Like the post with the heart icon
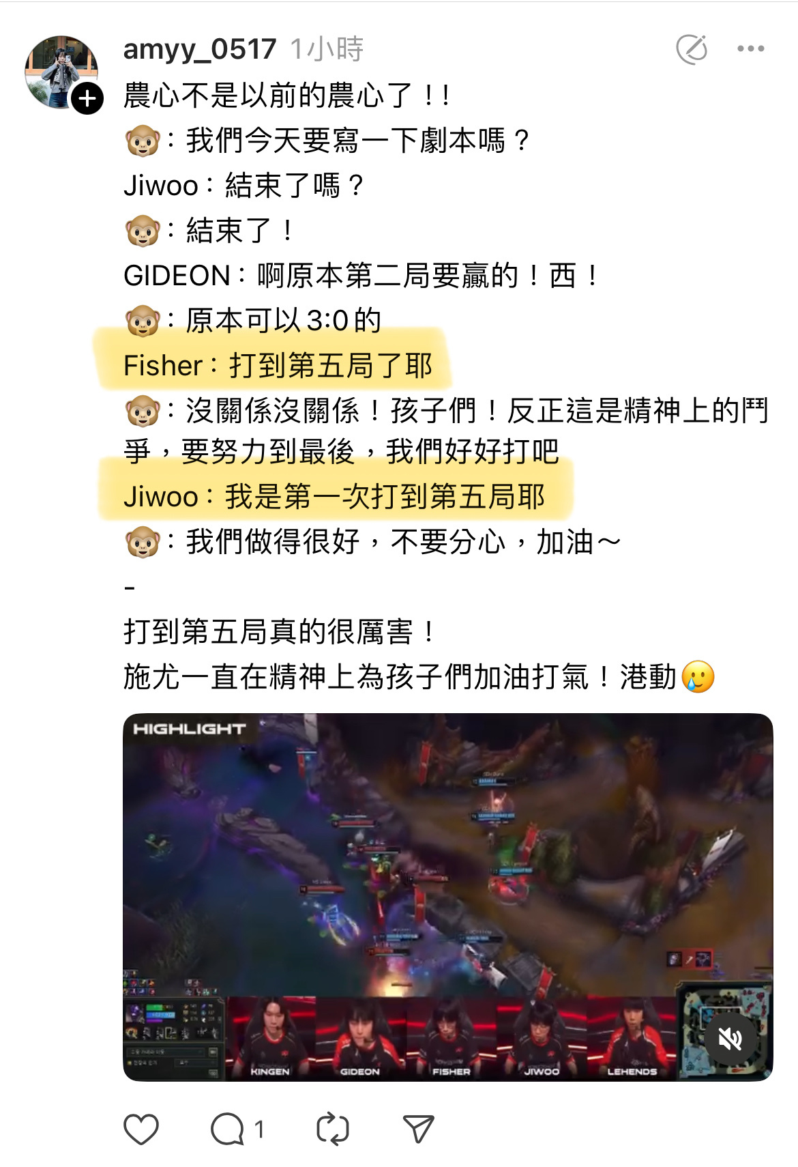 coord(141,1129)
